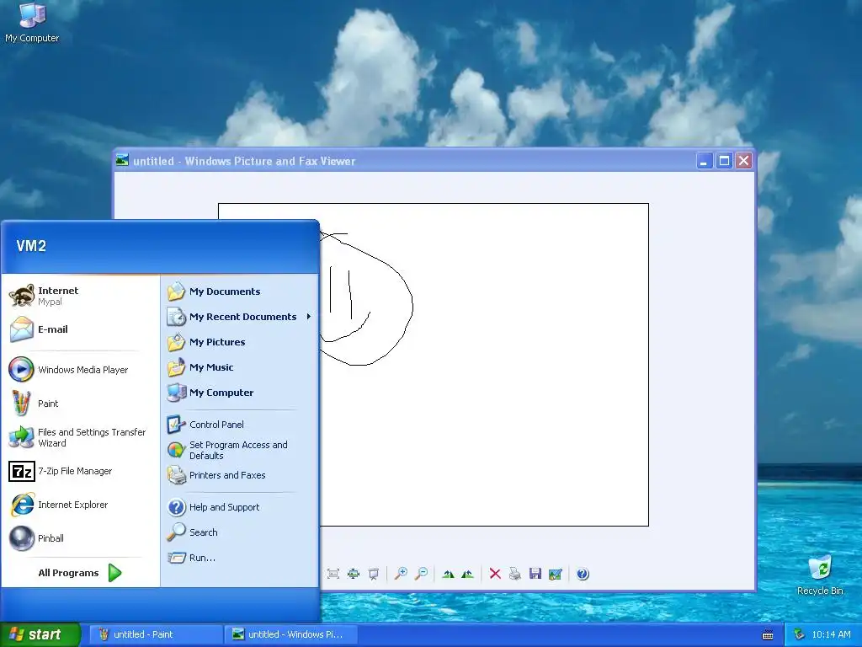This screenshot has height=647, width=862.
Task: Open Set Program Access and Defaults
Action: pyautogui.click(x=239, y=450)
